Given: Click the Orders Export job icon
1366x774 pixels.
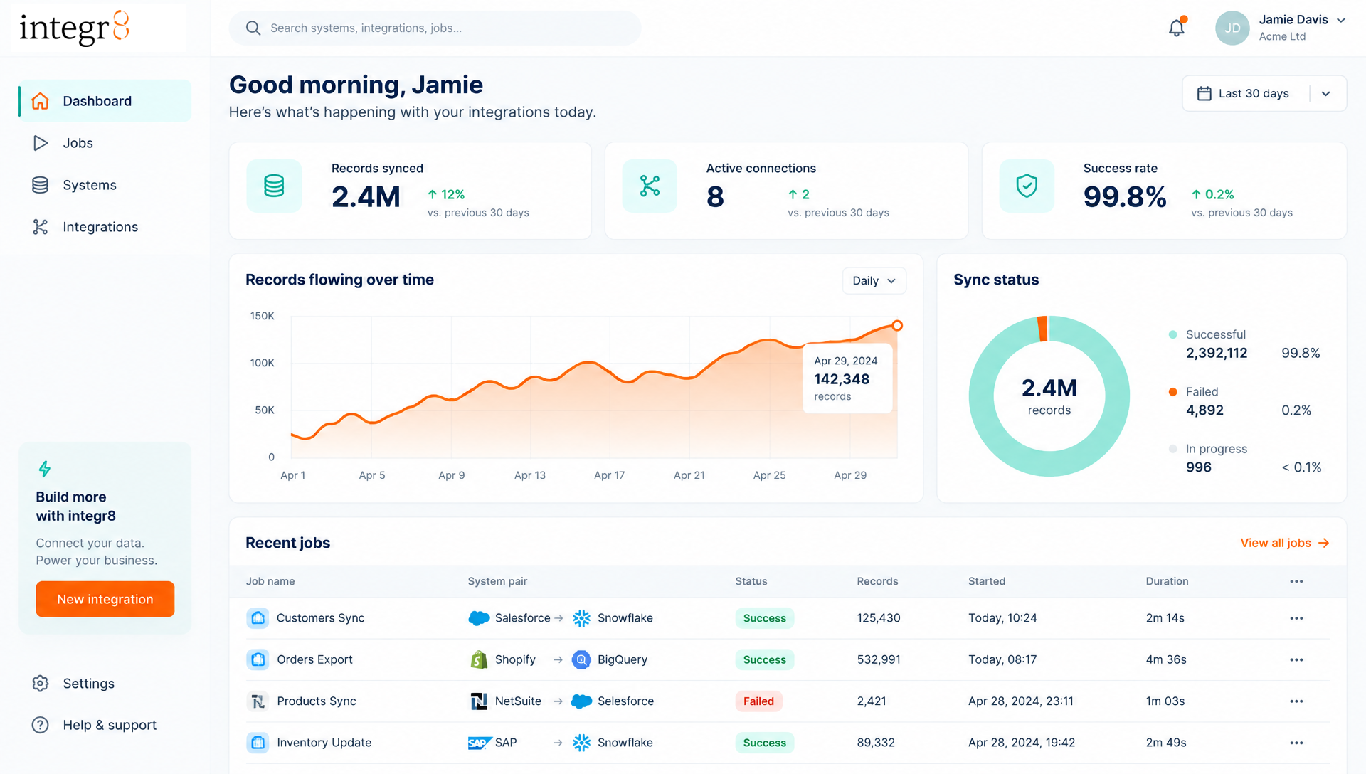Looking at the screenshot, I should click(258, 659).
